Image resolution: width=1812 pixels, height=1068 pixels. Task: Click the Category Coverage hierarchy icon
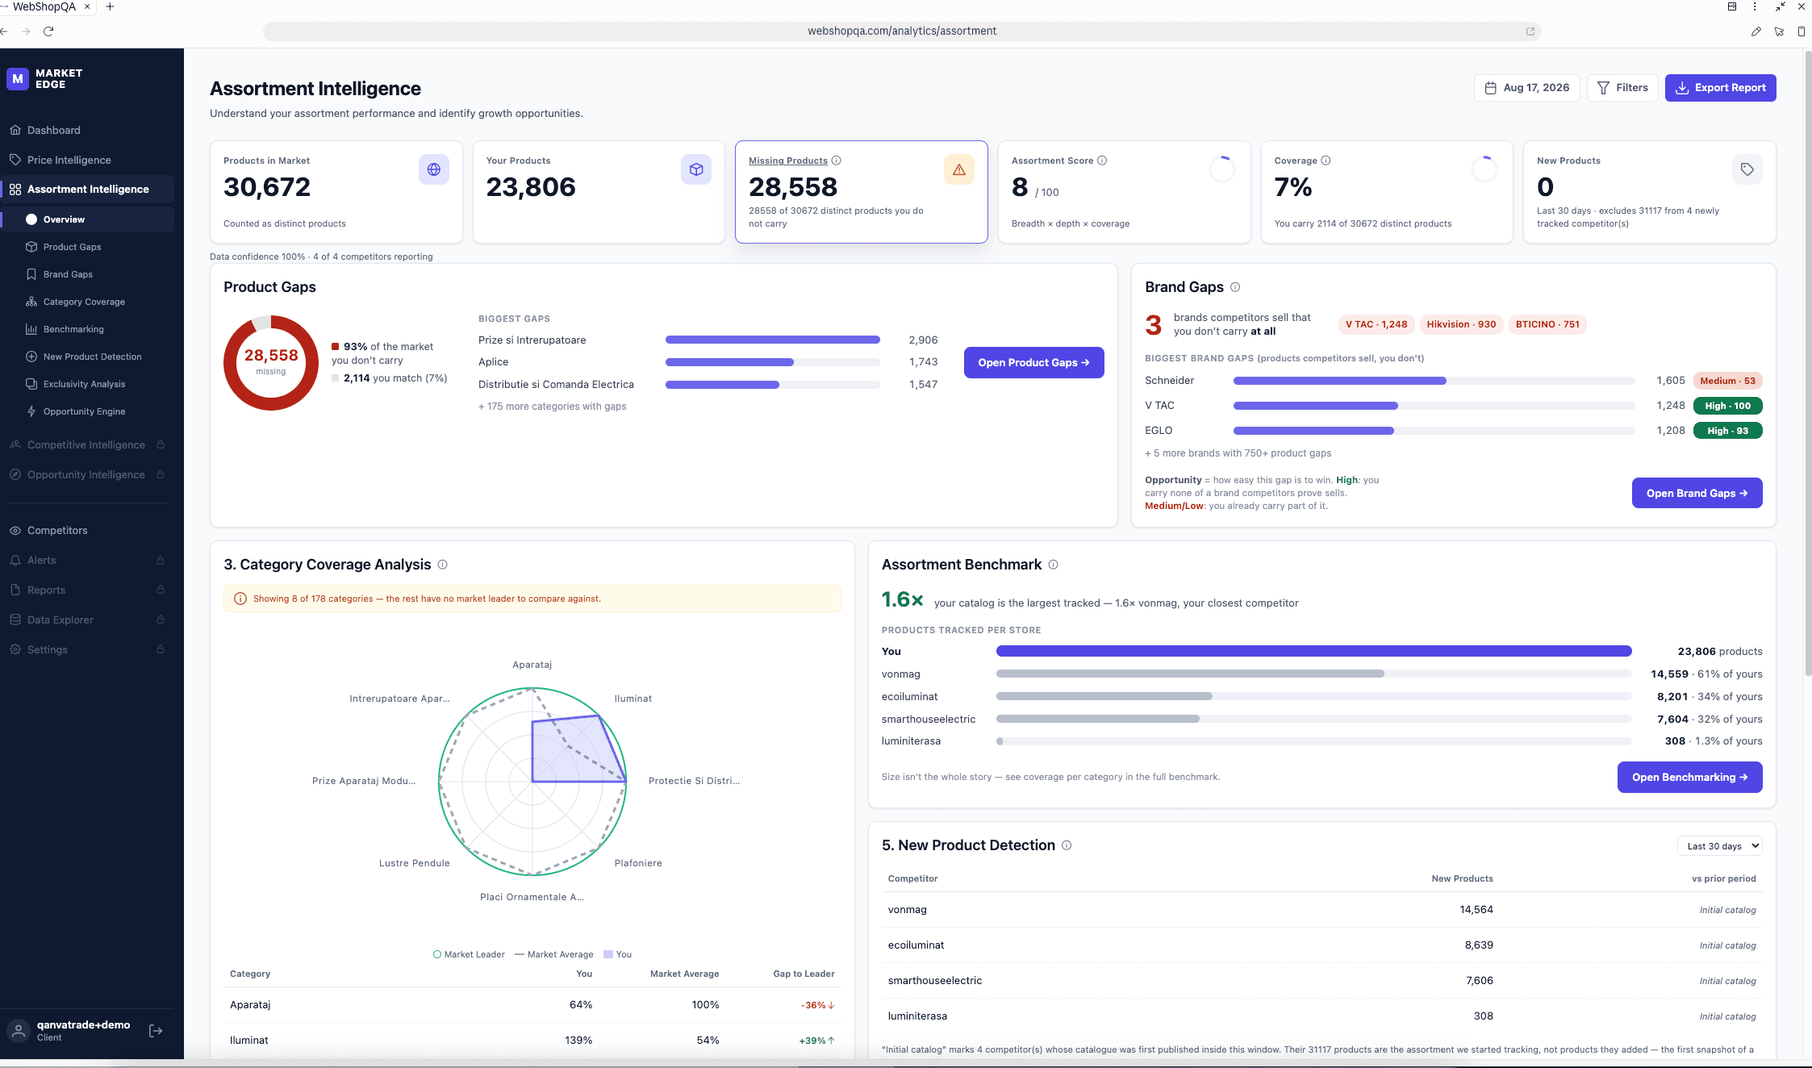[31, 302]
